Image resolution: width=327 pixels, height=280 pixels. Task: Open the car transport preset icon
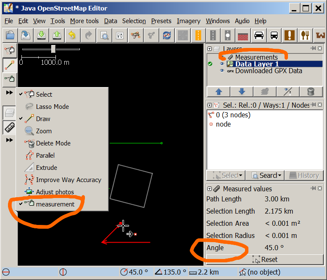pos(258,35)
